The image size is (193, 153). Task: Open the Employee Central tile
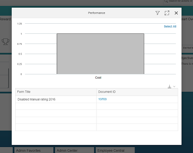(x=115, y=150)
